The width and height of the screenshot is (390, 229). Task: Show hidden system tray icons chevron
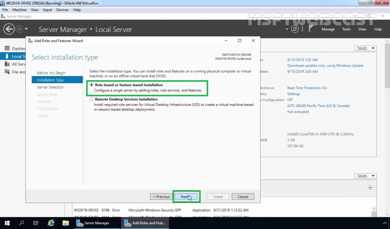click(x=385, y=223)
